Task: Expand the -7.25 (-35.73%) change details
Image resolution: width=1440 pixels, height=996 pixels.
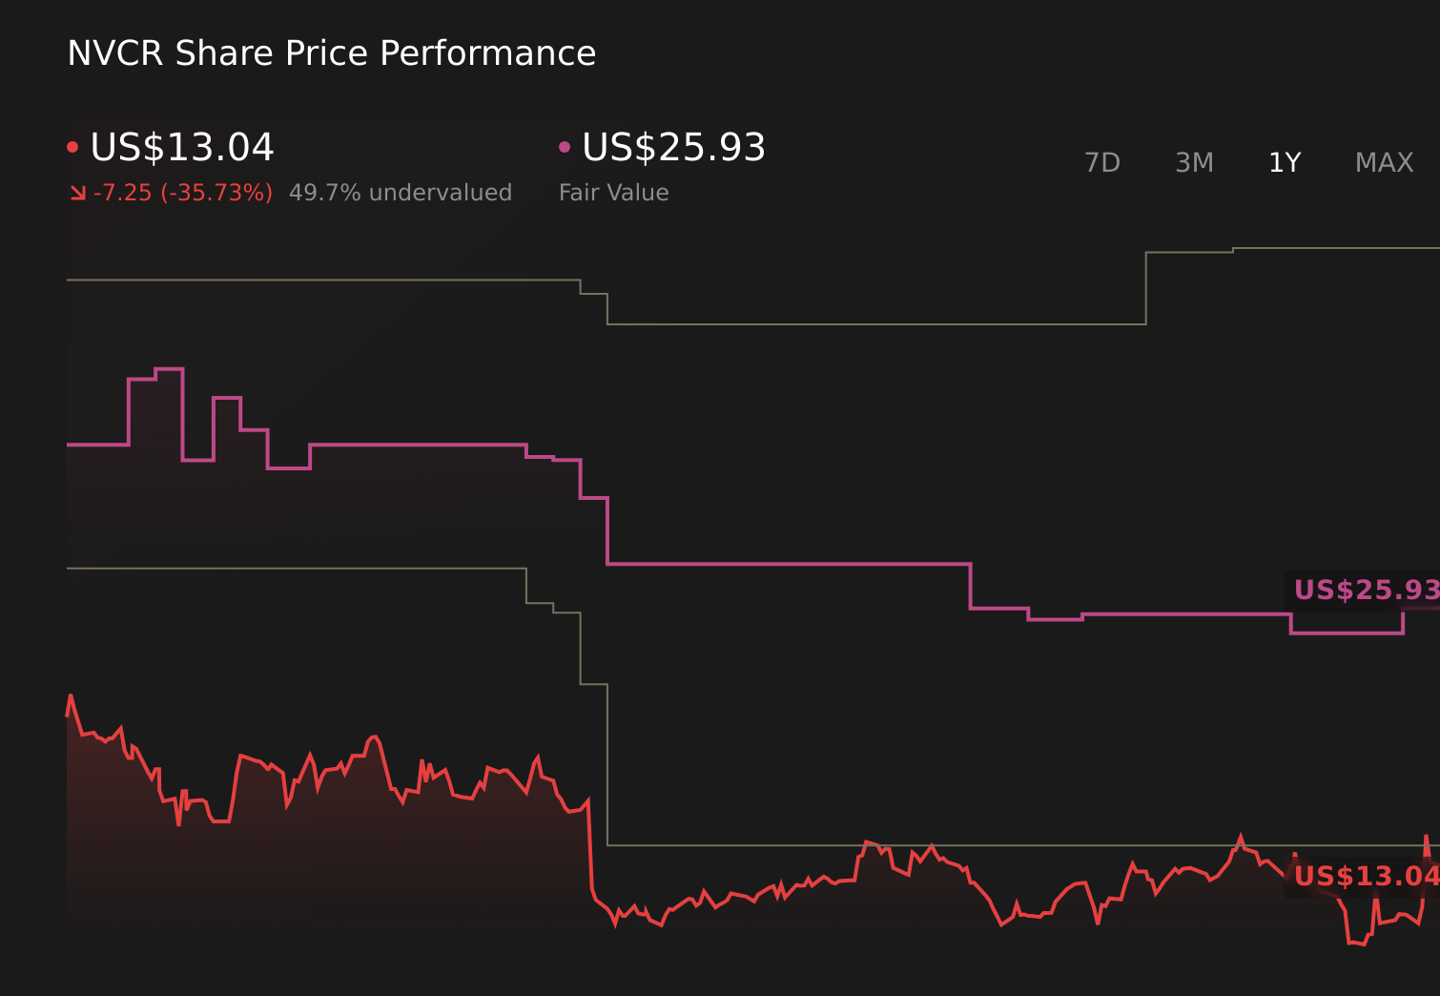Action: point(183,192)
